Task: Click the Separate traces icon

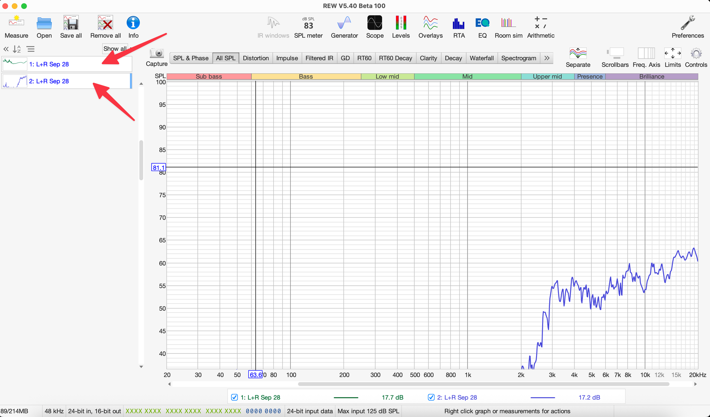Action: pyautogui.click(x=578, y=54)
